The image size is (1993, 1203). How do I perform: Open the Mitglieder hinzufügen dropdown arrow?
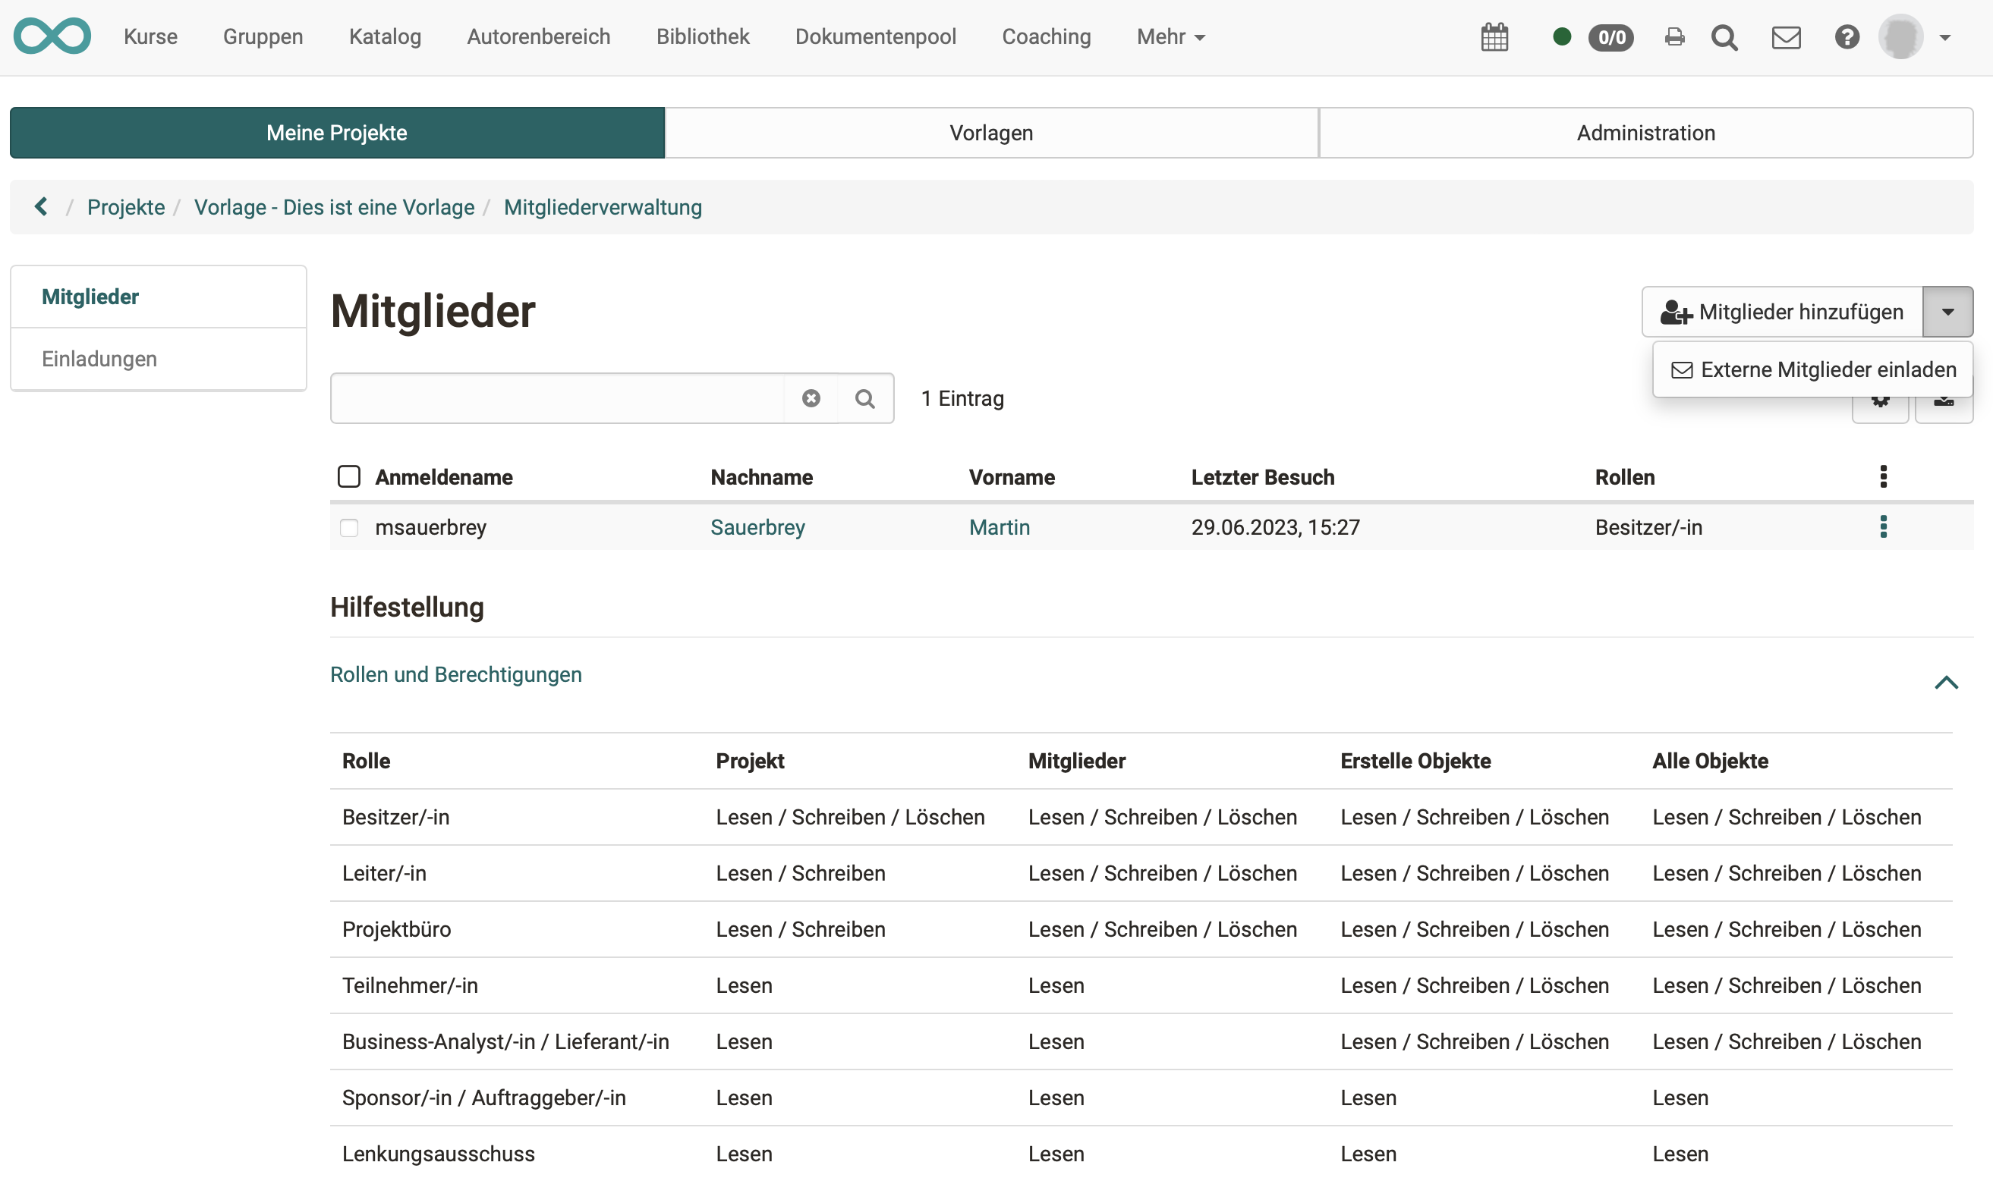coord(1947,311)
